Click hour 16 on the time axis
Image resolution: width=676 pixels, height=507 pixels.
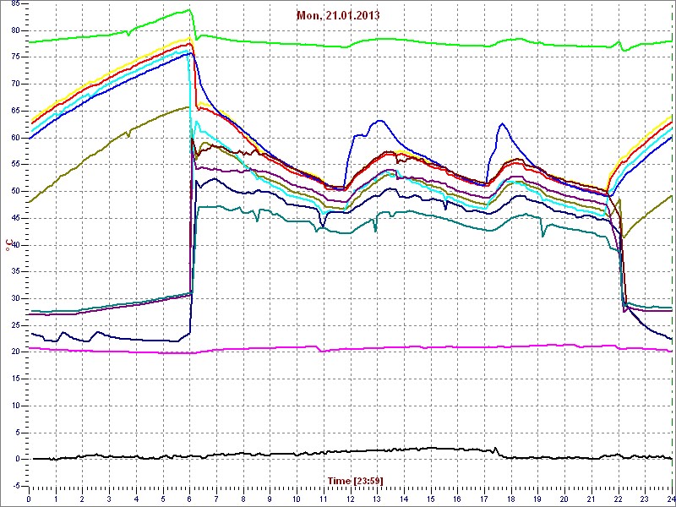[x=457, y=498]
